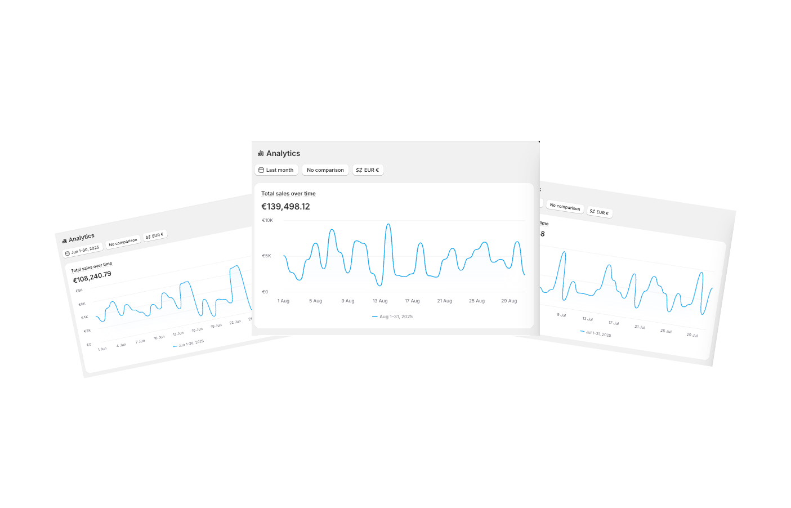
Task: Click the Analytics bar chart icon in center panel
Action: coord(261,153)
